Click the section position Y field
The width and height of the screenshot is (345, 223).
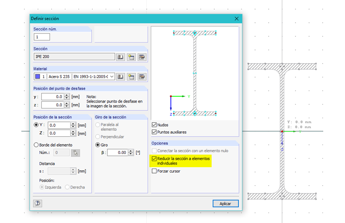pos(59,125)
